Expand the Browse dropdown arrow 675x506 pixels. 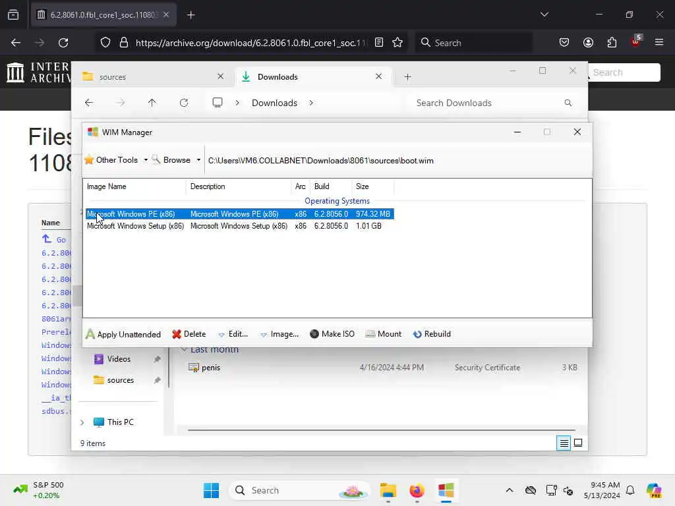[x=198, y=160]
